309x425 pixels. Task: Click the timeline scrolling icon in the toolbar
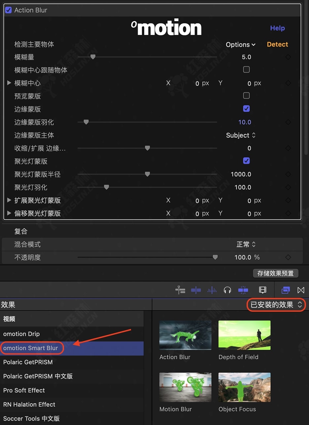pyautogui.click(x=180, y=290)
